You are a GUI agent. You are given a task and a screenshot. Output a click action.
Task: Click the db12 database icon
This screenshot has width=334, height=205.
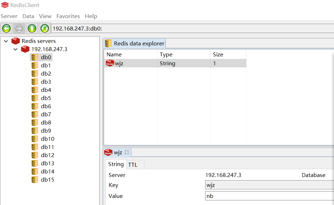pos(35,155)
